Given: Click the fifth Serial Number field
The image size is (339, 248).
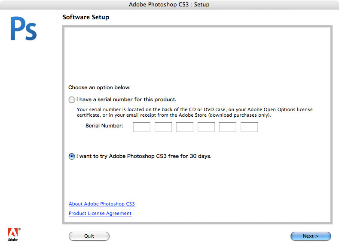Looking at the screenshot, I should coord(228,127).
